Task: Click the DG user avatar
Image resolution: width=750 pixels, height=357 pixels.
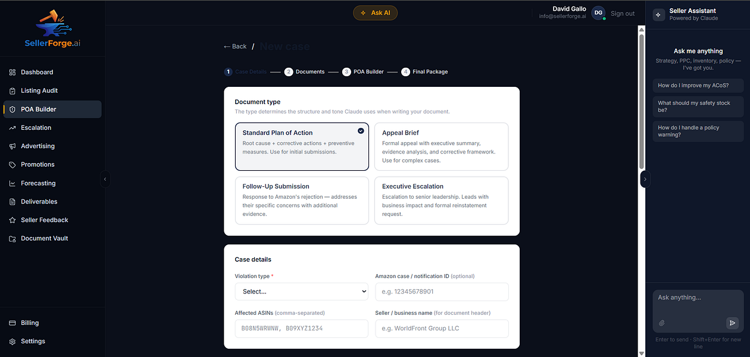Action: tap(598, 12)
